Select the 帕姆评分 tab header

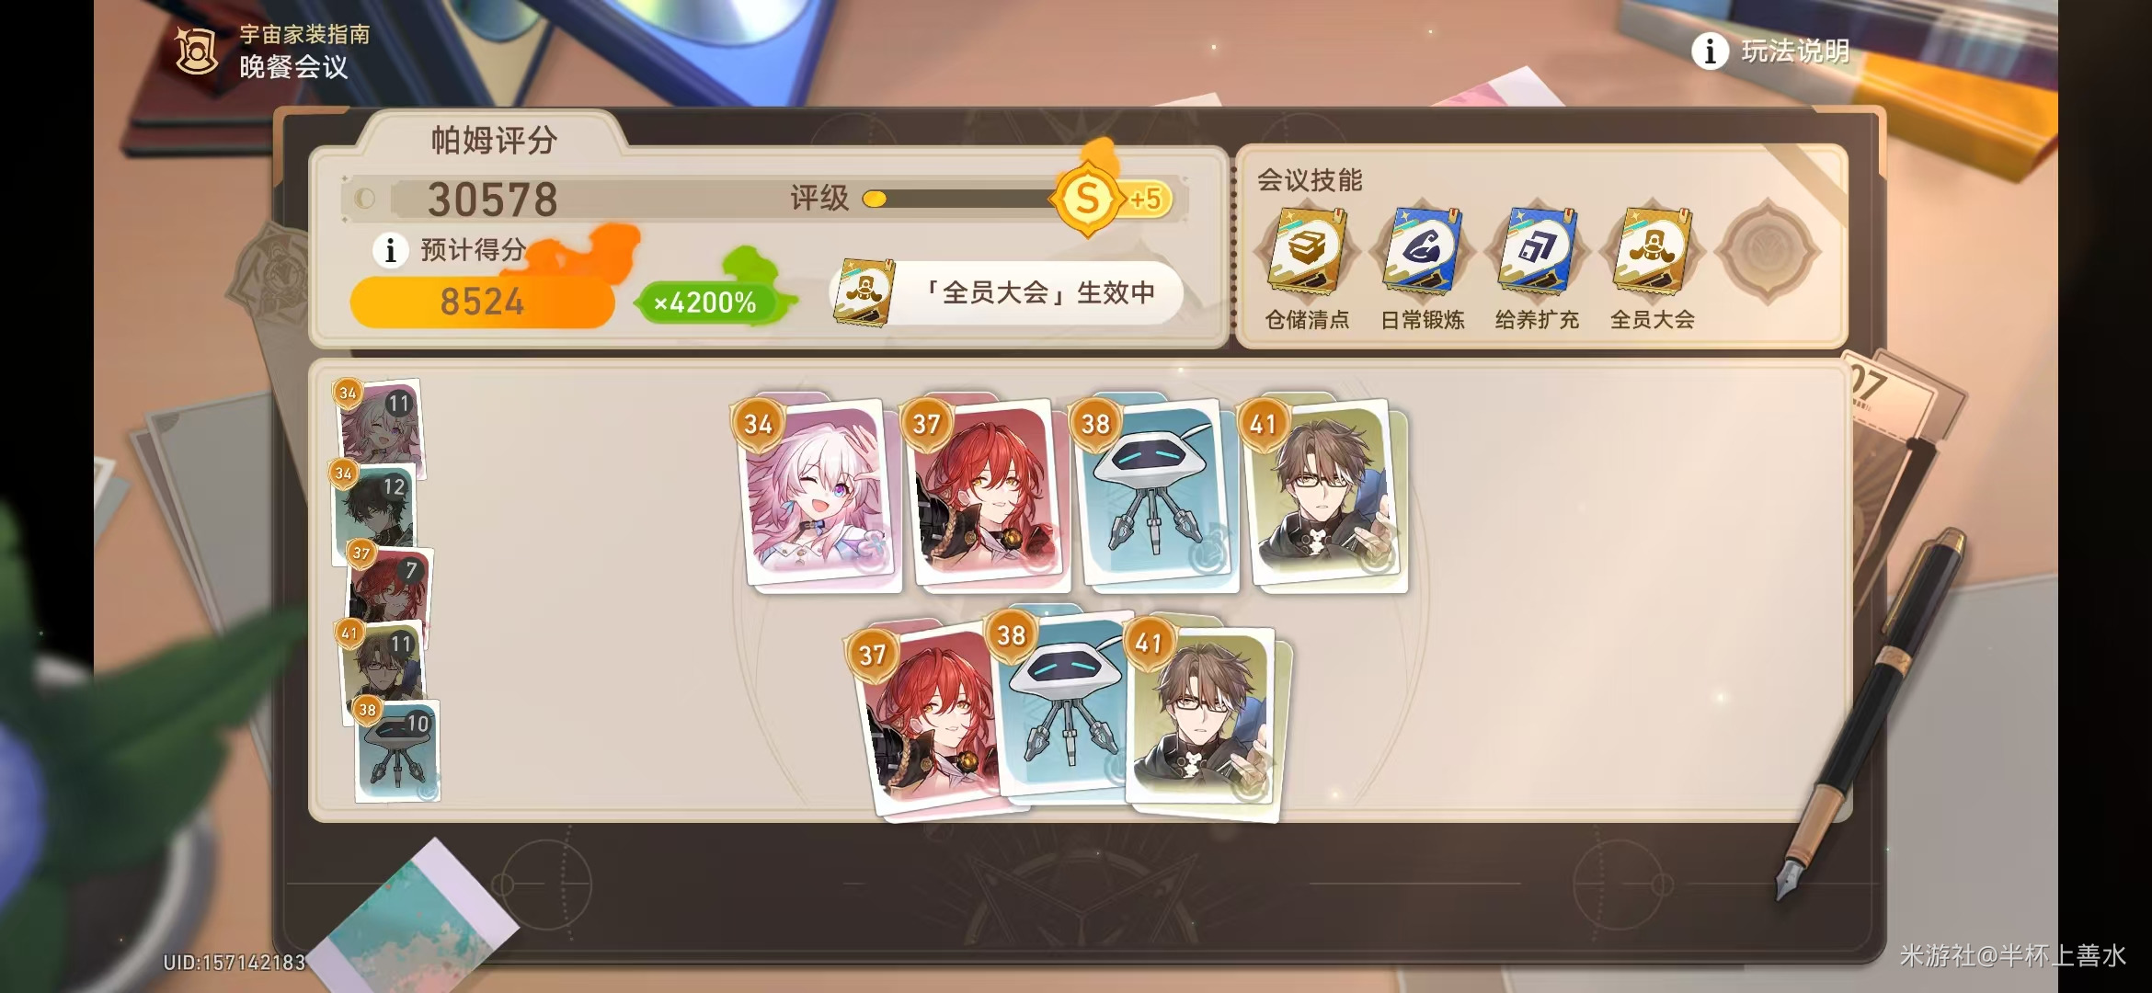(494, 140)
